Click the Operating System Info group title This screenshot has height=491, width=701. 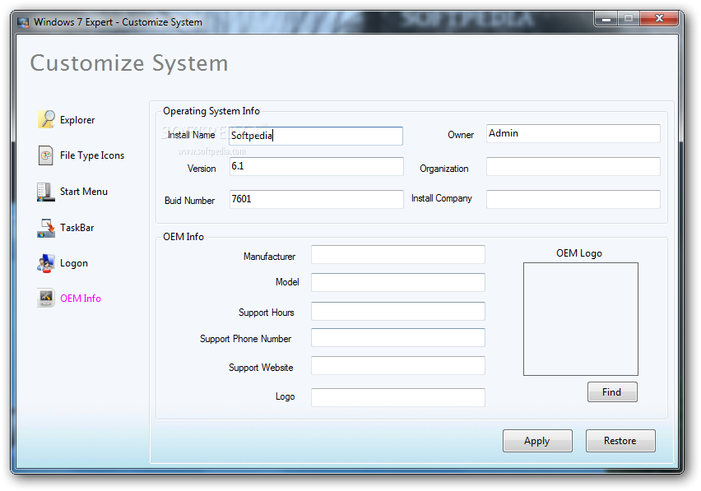click(211, 111)
